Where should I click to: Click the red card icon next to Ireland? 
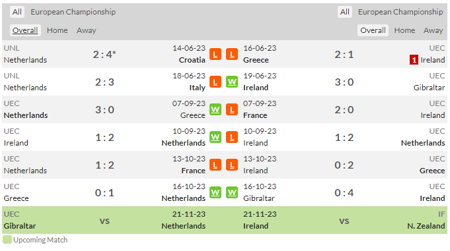click(x=414, y=60)
